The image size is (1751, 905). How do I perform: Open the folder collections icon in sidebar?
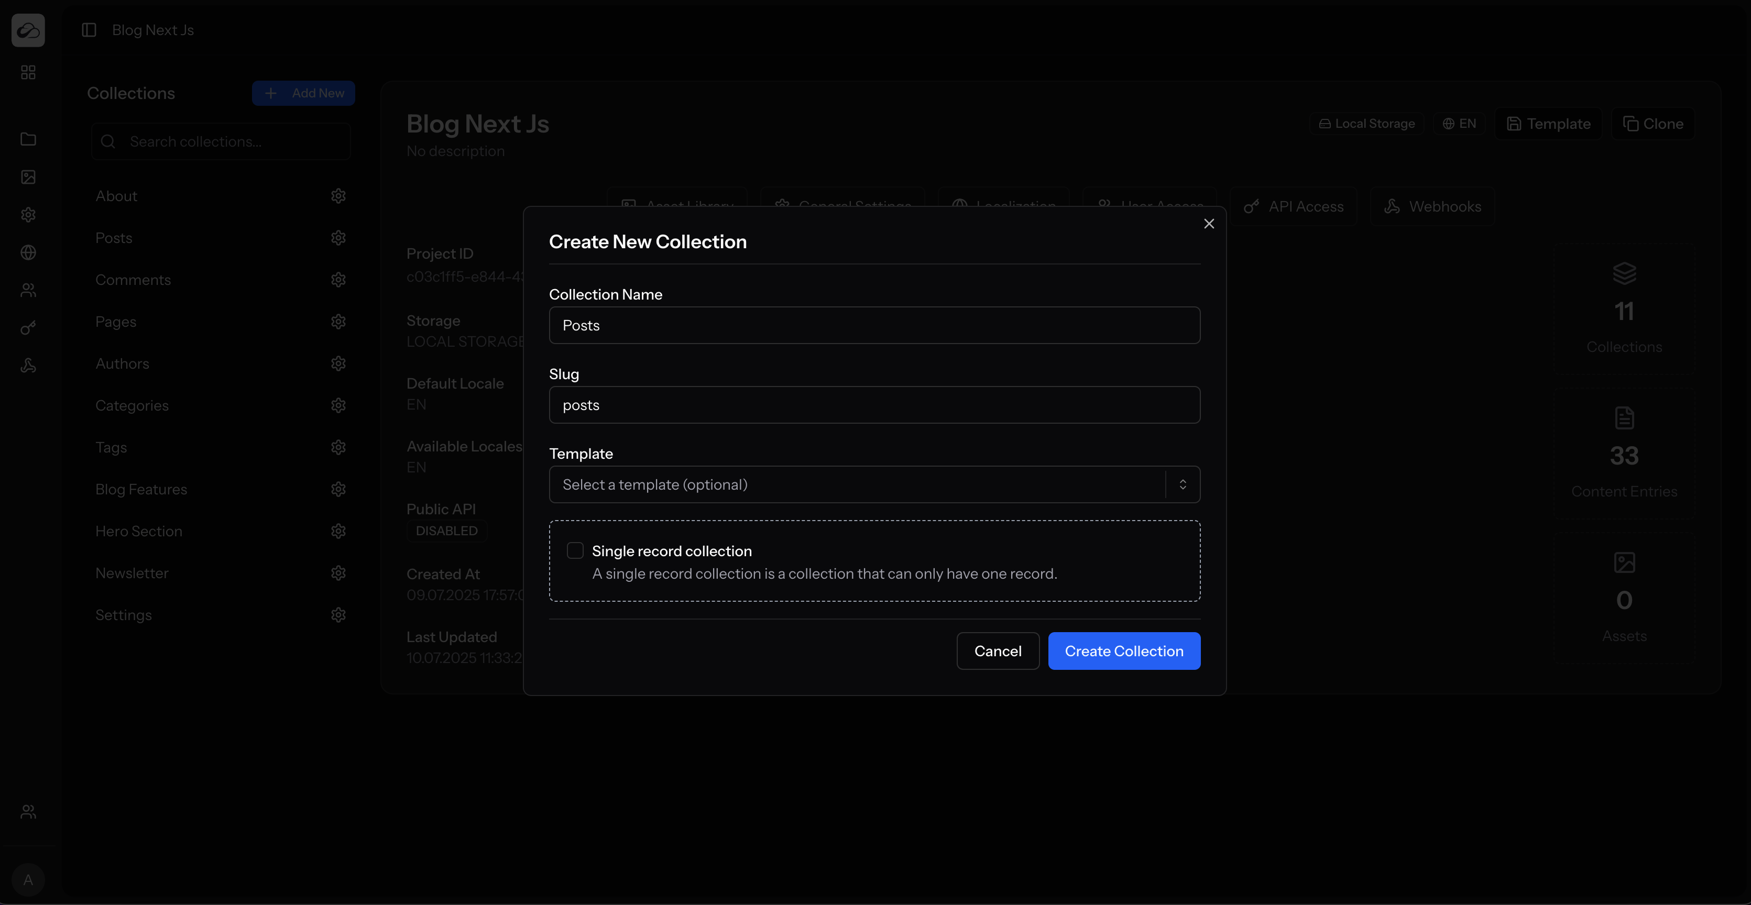click(28, 139)
